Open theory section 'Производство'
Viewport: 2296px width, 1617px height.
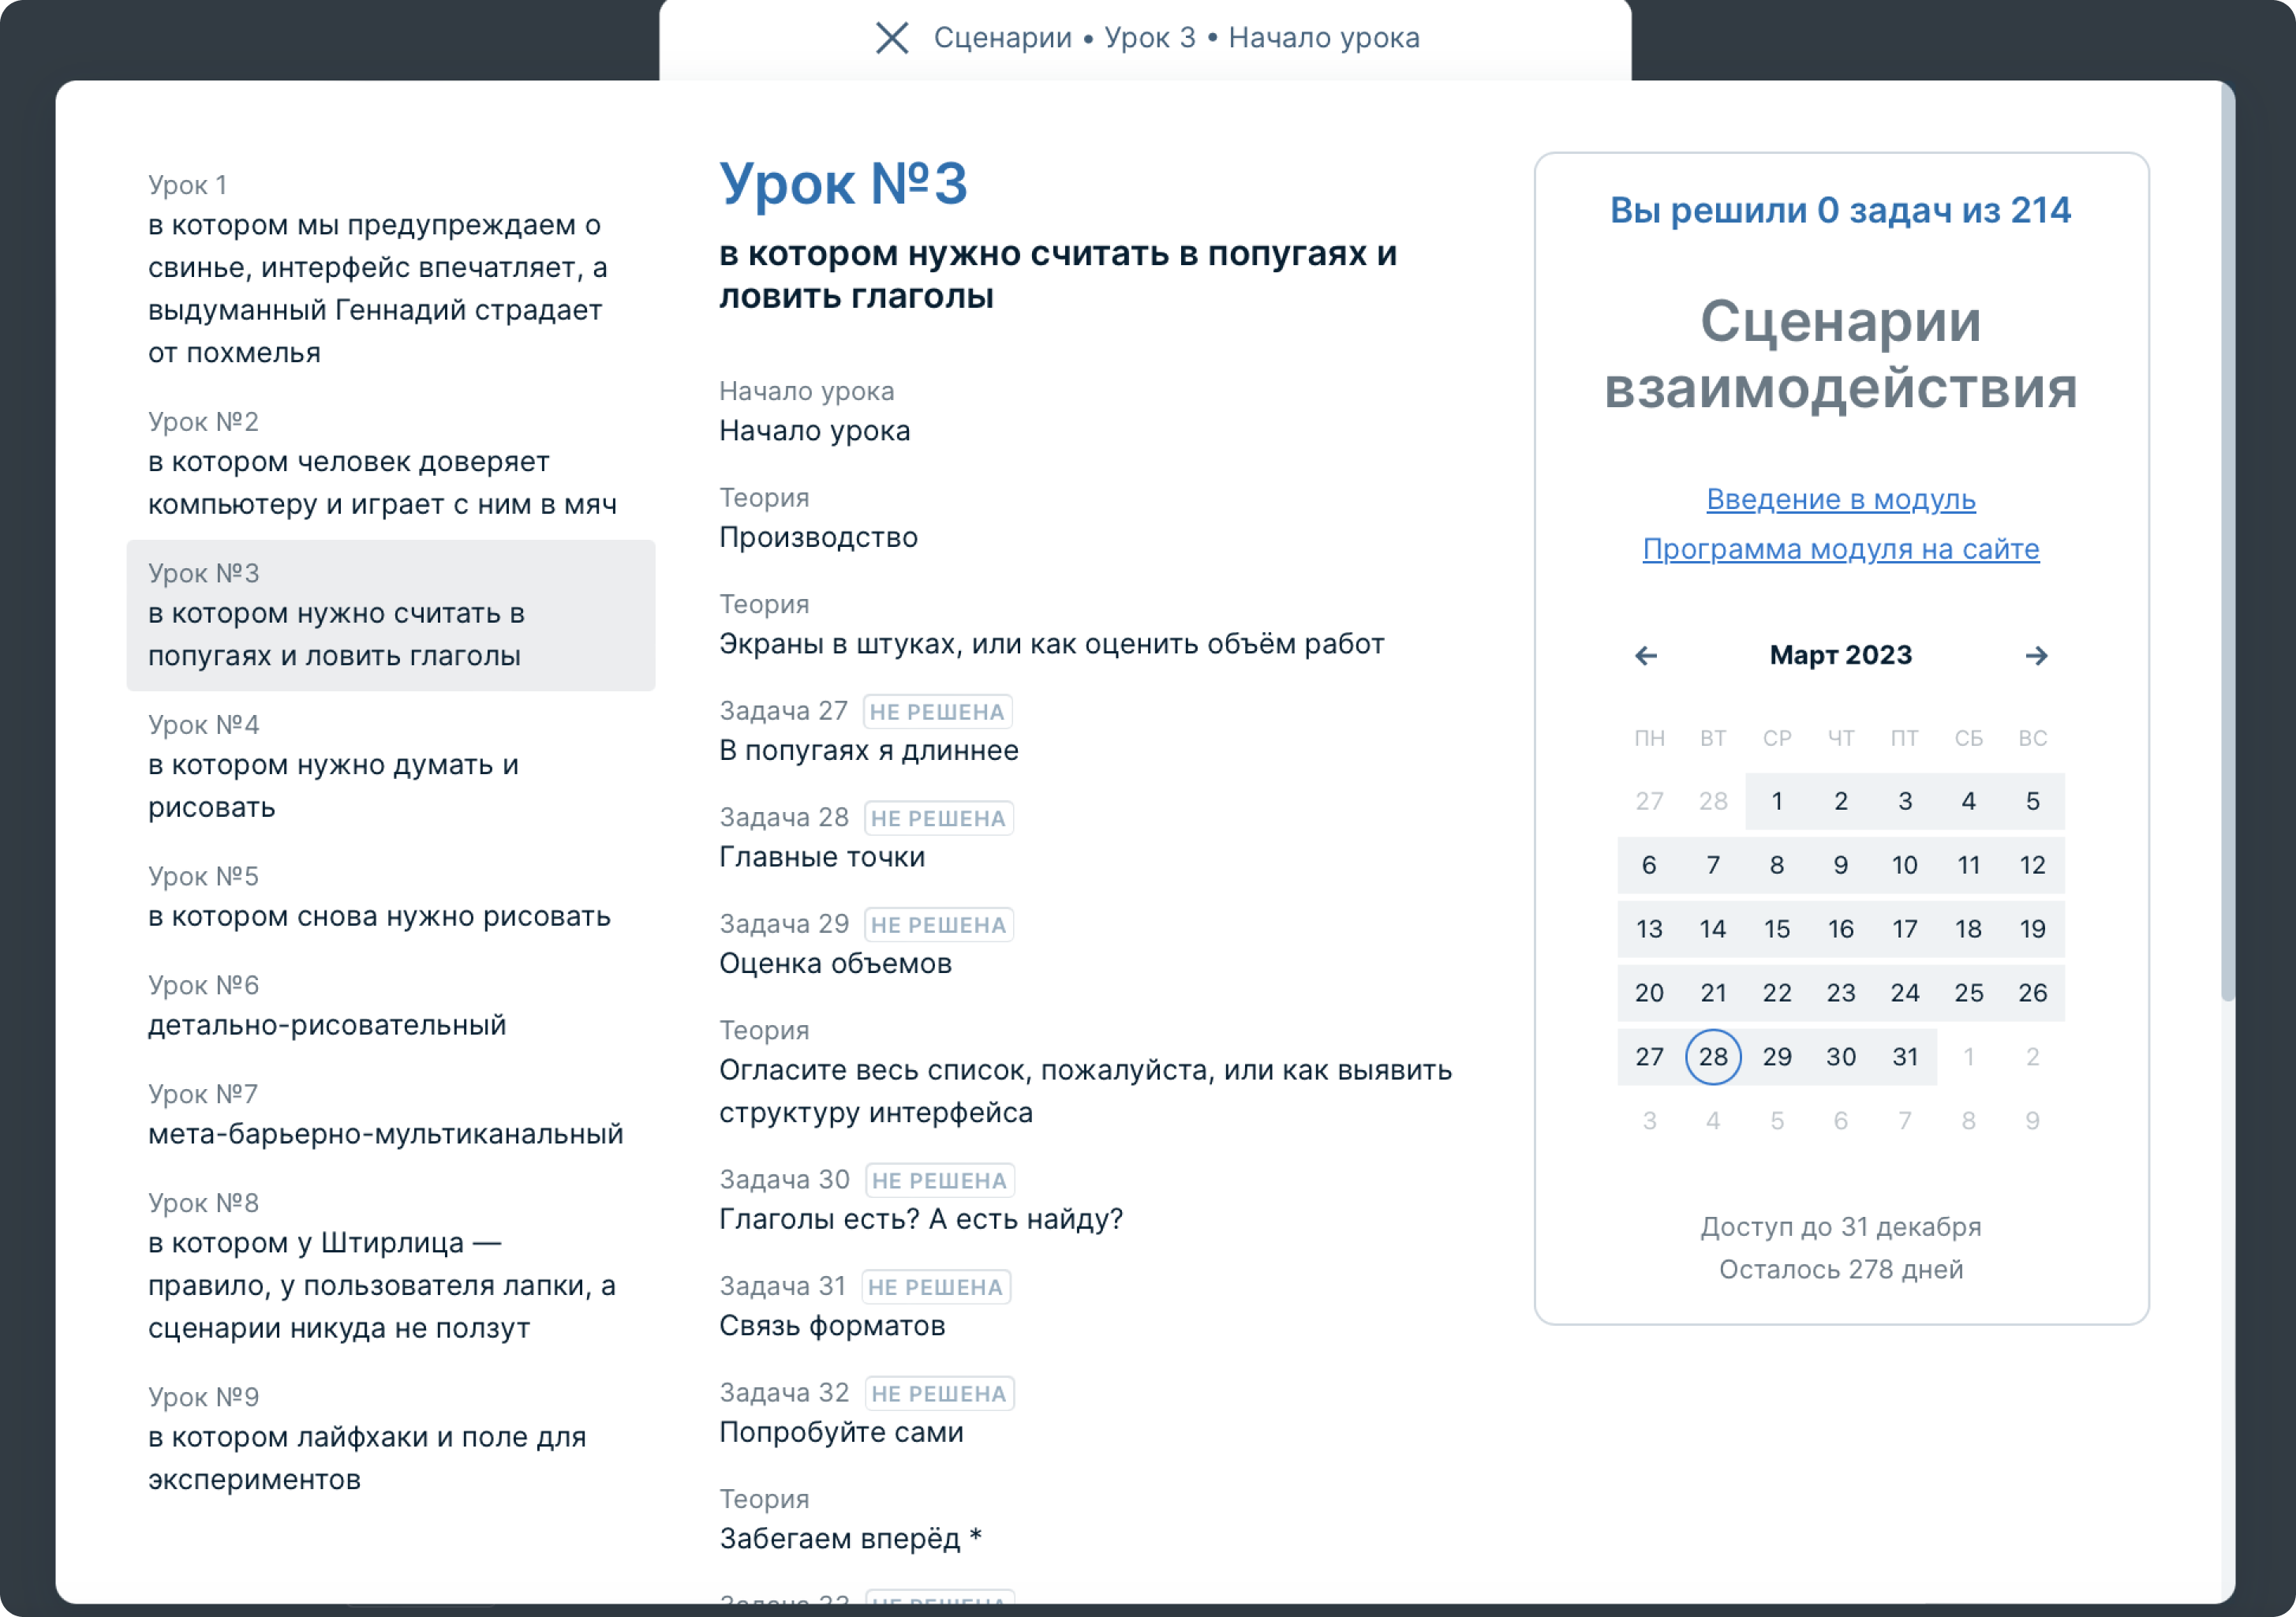pyautogui.click(x=817, y=537)
